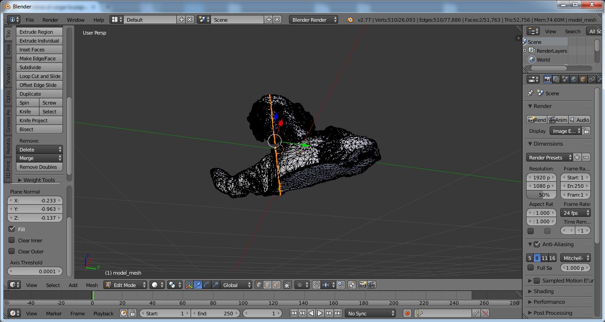Open the Object properties cube icon
Screen dimensions: 605x322
583,79
